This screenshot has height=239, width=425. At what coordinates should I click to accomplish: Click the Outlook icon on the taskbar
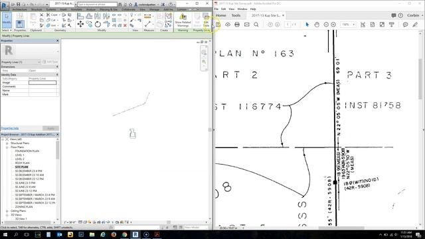(x=59, y=234)
